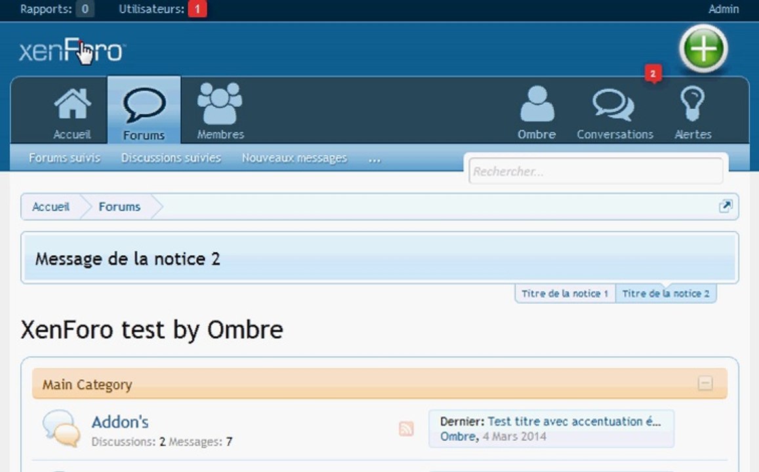Image resolution: width=759 pixels, height=472 pixels.
Task: Click the red badge showing 2 alerts
Action: click(x=653, y=74)
